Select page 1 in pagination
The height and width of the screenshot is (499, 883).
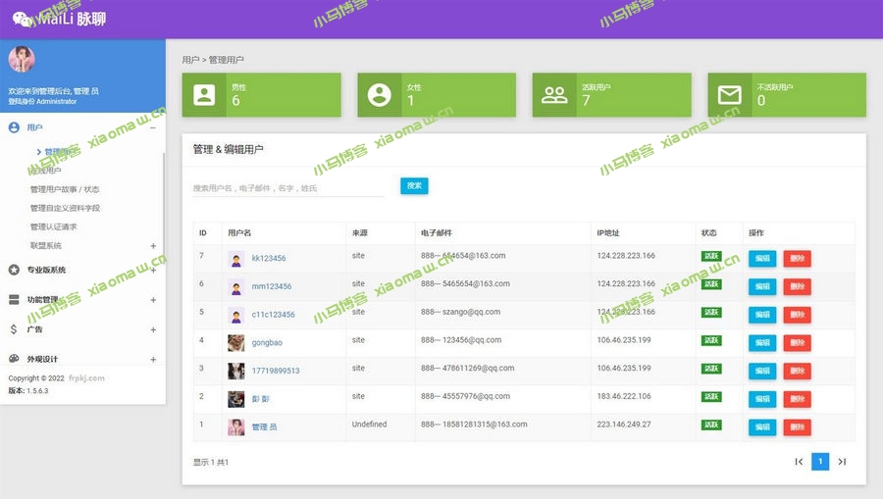click(820, 462)
